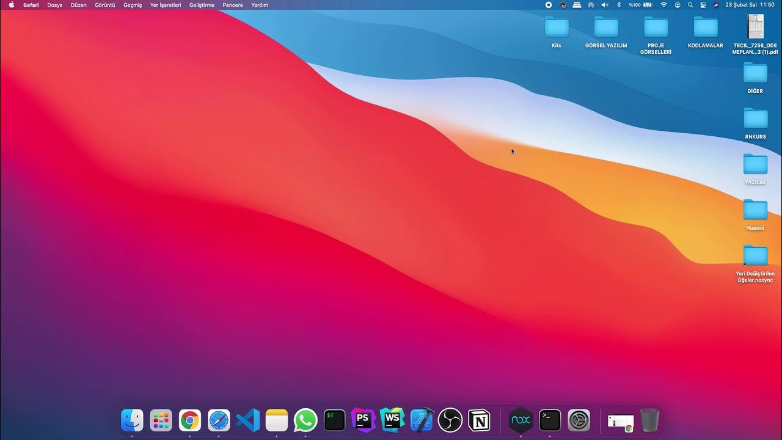Select the TECIL PDF file on desktop
This screenshot has height=440, width=782.
pos(756,28)
